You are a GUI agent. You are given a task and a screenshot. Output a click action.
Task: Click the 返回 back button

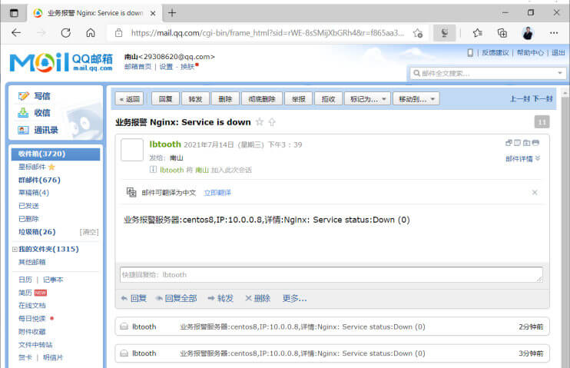(x=129, y=99)
